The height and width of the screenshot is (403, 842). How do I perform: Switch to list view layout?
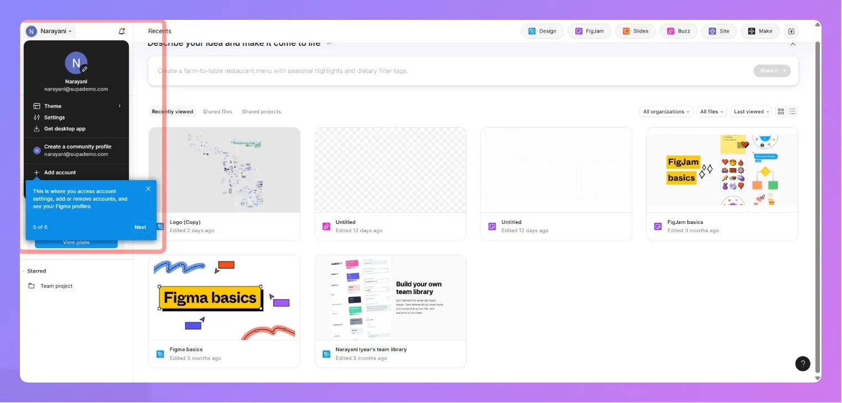792,111
